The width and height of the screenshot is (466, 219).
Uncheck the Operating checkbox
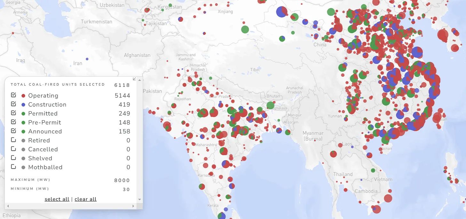click(13, 95)
